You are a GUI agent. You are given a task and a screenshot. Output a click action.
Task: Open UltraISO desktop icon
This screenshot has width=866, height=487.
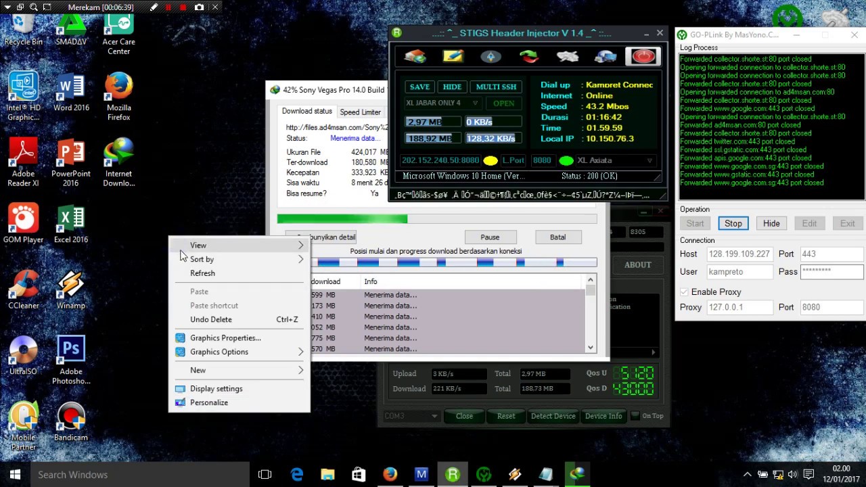click(x=24, y=356)
